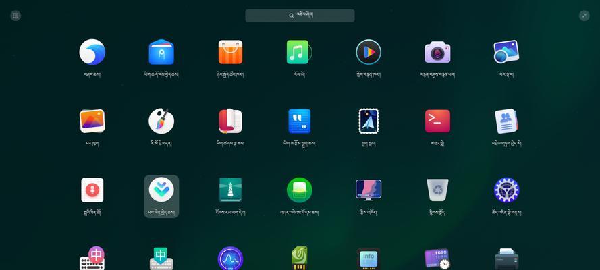Viewport: 600px width, 270px height.
Task: Launch the drawing app with paintbrush palette
Action: (161, 122)
